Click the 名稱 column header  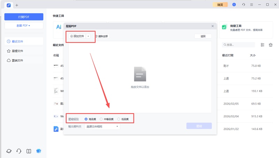coord(56,55)
